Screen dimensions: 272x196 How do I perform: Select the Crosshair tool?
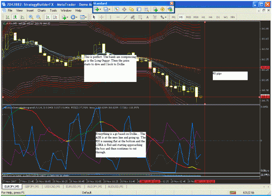(102, 17)
